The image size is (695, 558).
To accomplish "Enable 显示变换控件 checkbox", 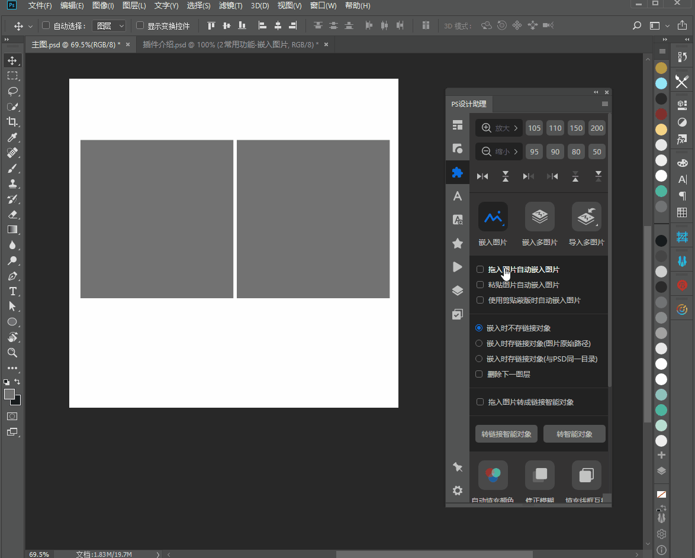I will click(x=140, y=25).
